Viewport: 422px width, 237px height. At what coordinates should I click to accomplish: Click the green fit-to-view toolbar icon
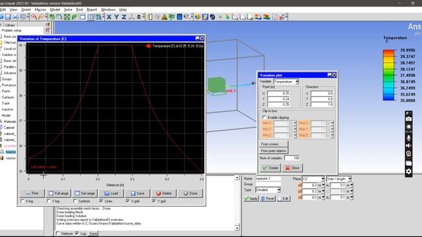tap(67, 17)
